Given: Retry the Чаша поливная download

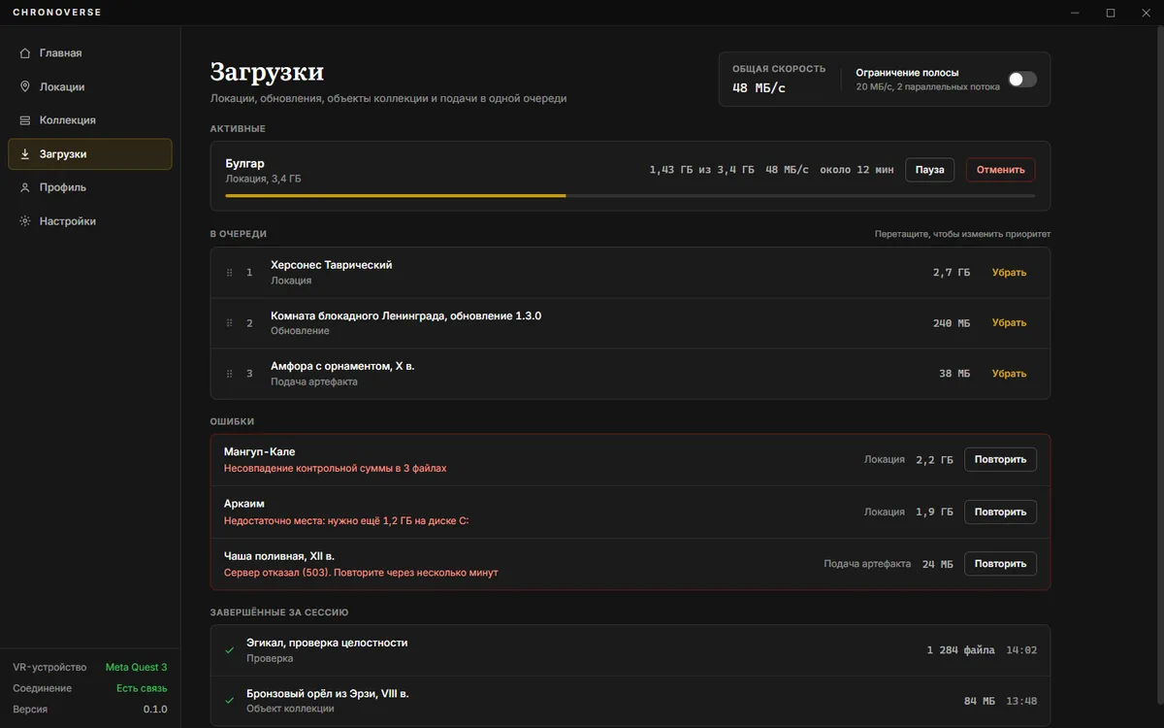Looking at the screenshot, I should click(x=1000, y=564).
